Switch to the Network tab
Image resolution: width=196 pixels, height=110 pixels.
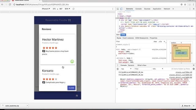click(x=167, y=9)
